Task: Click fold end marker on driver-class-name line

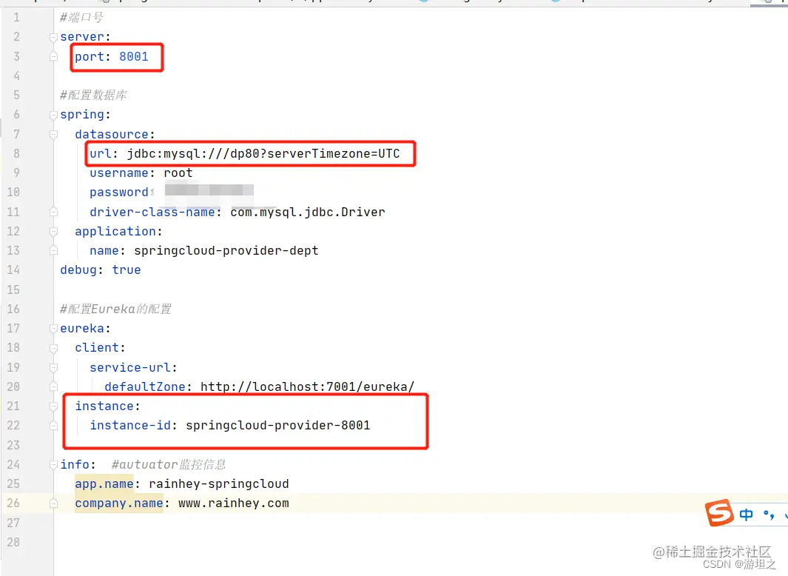Action: [x=54, y=212]
